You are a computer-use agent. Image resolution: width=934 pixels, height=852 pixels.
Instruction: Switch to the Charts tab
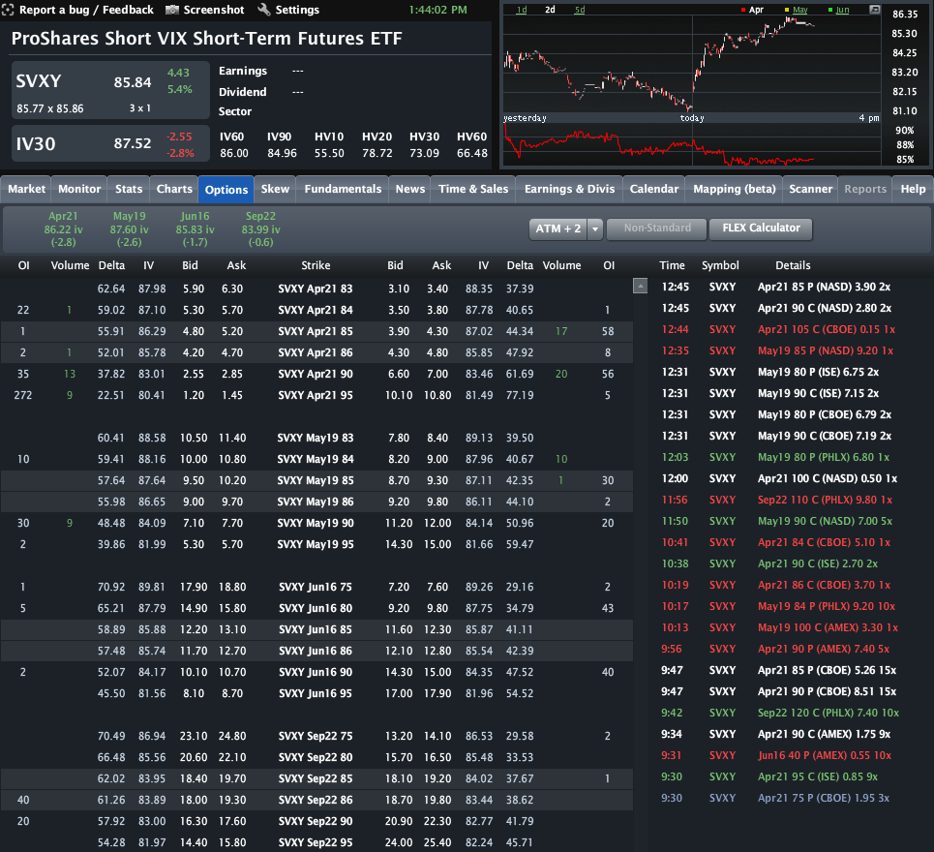tap(174, 189)
